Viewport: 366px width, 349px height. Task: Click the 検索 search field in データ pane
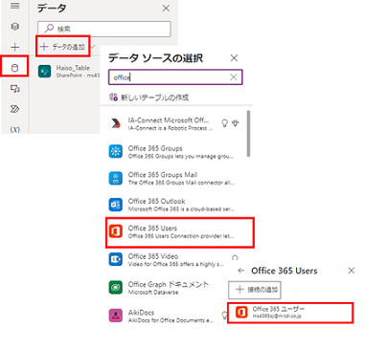[x=104, y=29]
